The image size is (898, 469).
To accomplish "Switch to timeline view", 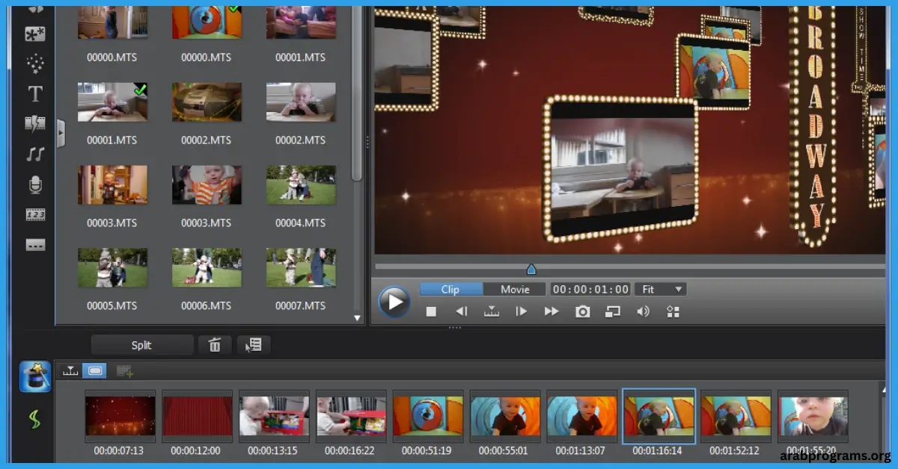I will point(70,370).
